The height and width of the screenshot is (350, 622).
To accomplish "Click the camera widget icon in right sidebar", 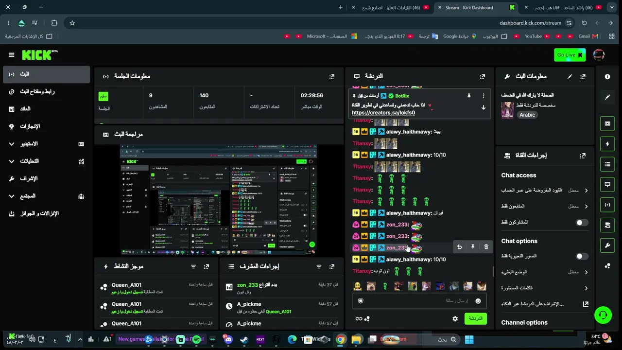I will [607, 225].
